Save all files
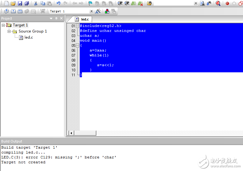This screenshot has height=171, width=243. click(27, 3)
